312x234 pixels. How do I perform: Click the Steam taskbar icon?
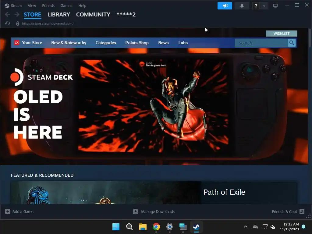[197, 227]
